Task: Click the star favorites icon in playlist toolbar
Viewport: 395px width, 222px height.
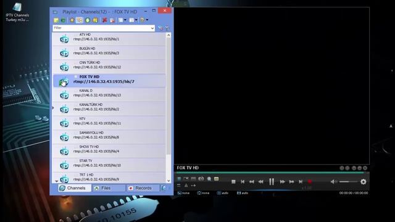Action: [x=72, y=20]
